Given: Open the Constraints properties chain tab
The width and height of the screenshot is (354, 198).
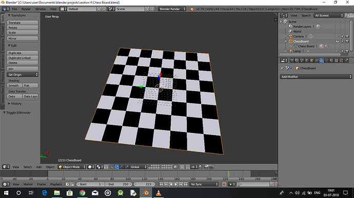Looking at the screenshot, I should [x=317, y=60].
